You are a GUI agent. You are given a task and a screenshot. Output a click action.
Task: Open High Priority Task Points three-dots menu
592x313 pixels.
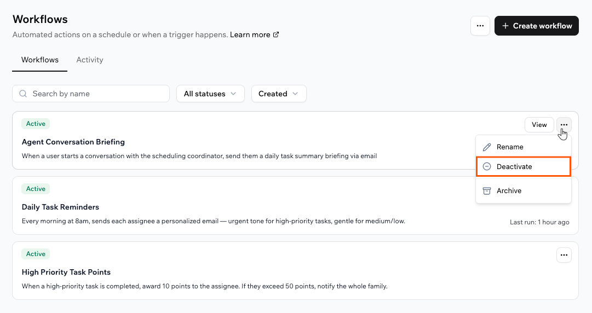[564, 255]
